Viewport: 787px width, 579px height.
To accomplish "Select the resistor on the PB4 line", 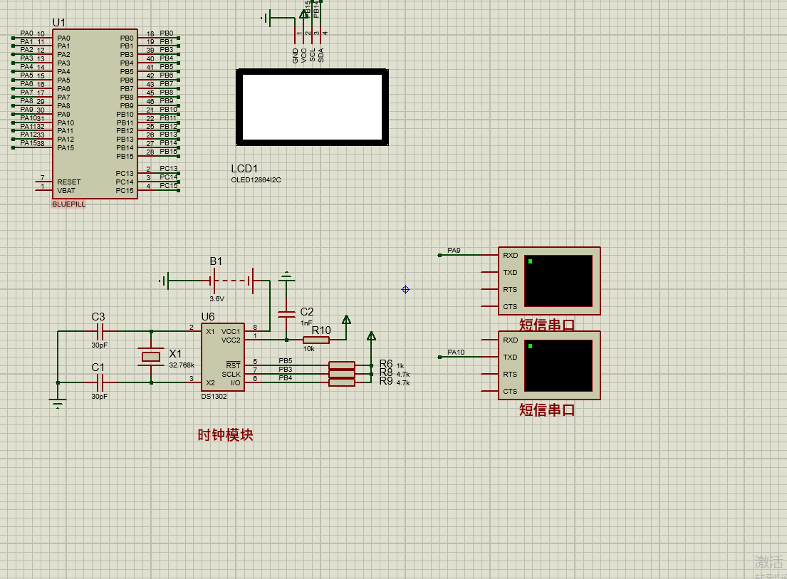I will point(342,382).
